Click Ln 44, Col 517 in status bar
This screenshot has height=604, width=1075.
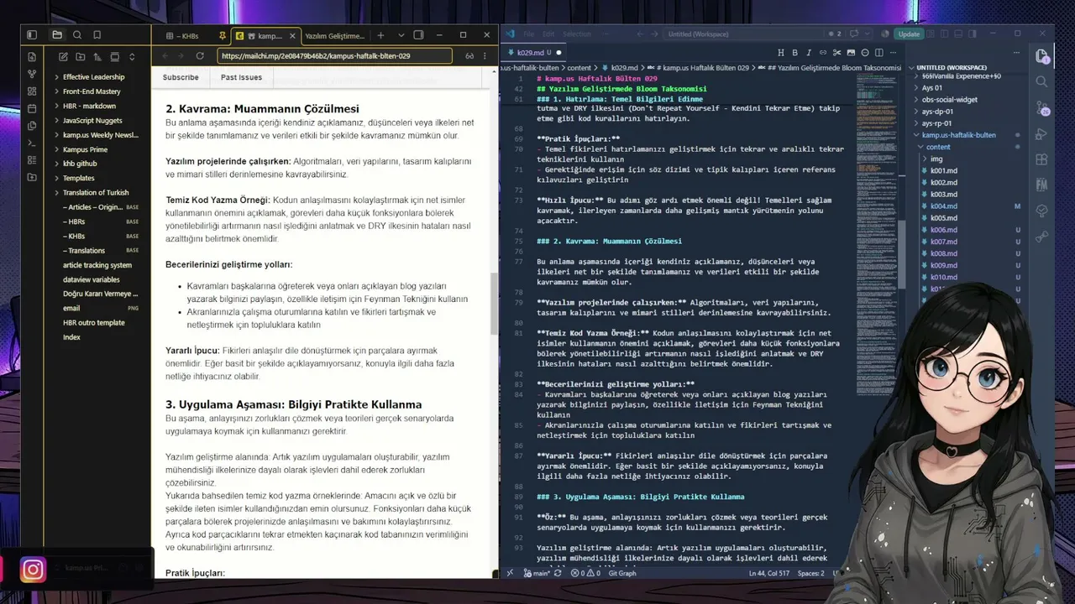(769, 574)
